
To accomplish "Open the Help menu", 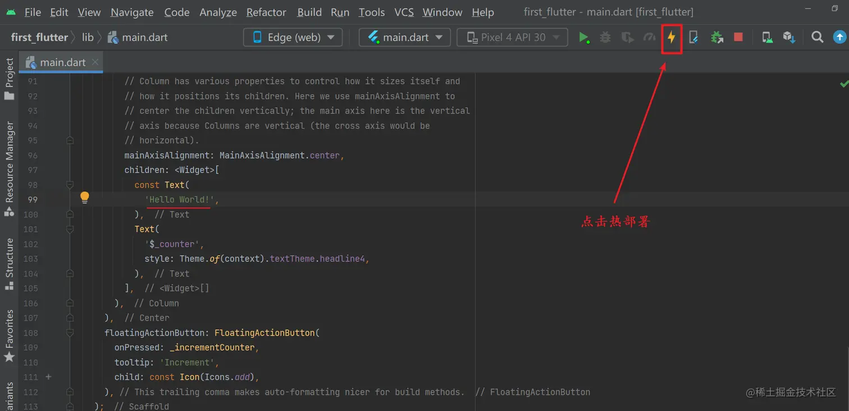I will 483,12.
